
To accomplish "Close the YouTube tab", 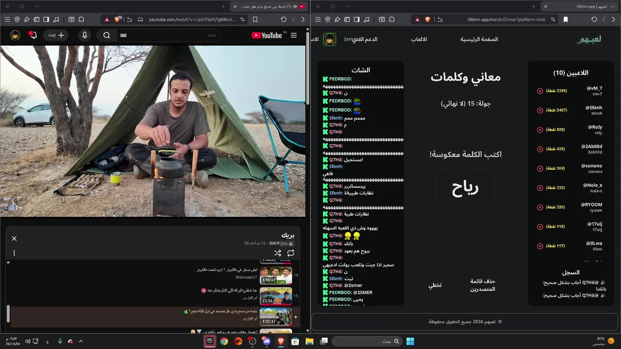I will click(x=234, y=6).
